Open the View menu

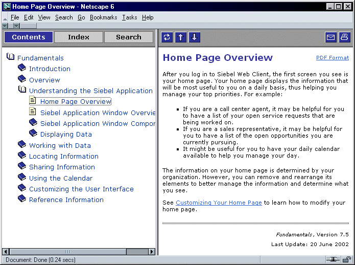click(44, 17)
